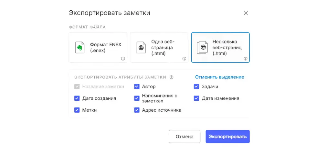Uncheck the Метки checkbox
The image size is (317, 149).
[77, 110]
